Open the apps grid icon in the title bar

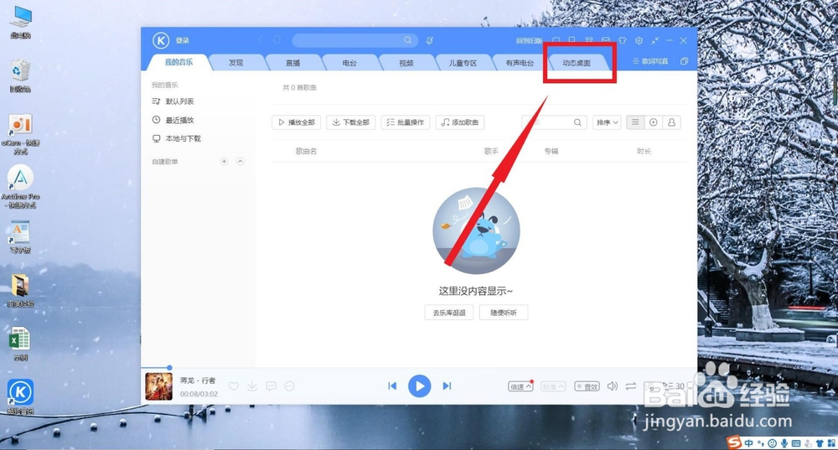coord(589,40)
